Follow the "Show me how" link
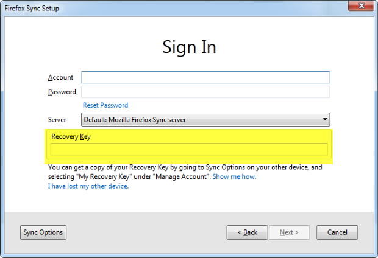378x258 pixels. click(x=234, y=176)
